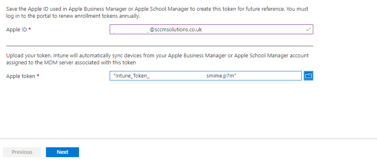Click the Next button
Viewport: 377px width, 165px height.
coord(62,152)
